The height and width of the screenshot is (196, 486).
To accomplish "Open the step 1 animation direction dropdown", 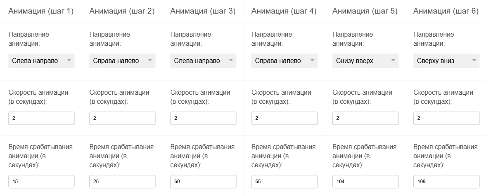I will click(41, 61).
